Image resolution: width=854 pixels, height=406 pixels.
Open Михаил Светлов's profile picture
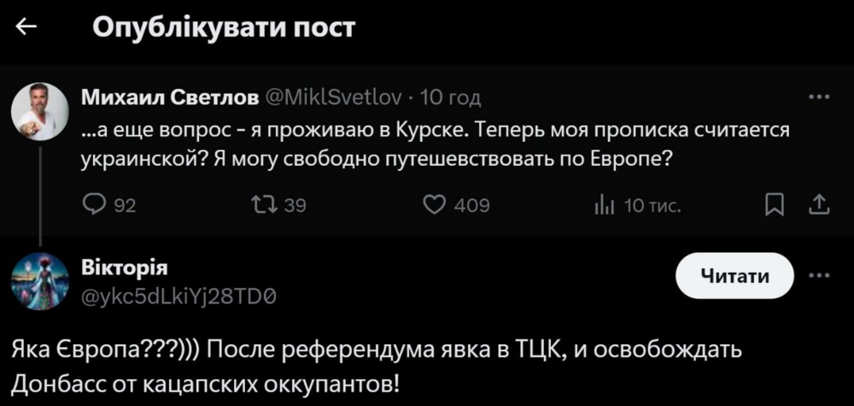[39, 111]
